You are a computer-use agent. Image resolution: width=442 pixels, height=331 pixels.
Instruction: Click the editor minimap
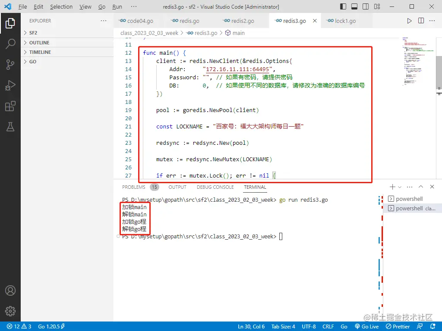(x=418, y=61)
